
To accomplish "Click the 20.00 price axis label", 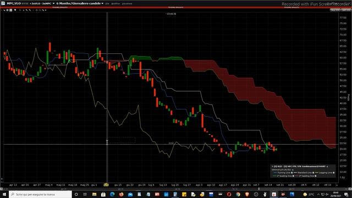I will coord(343,149).
